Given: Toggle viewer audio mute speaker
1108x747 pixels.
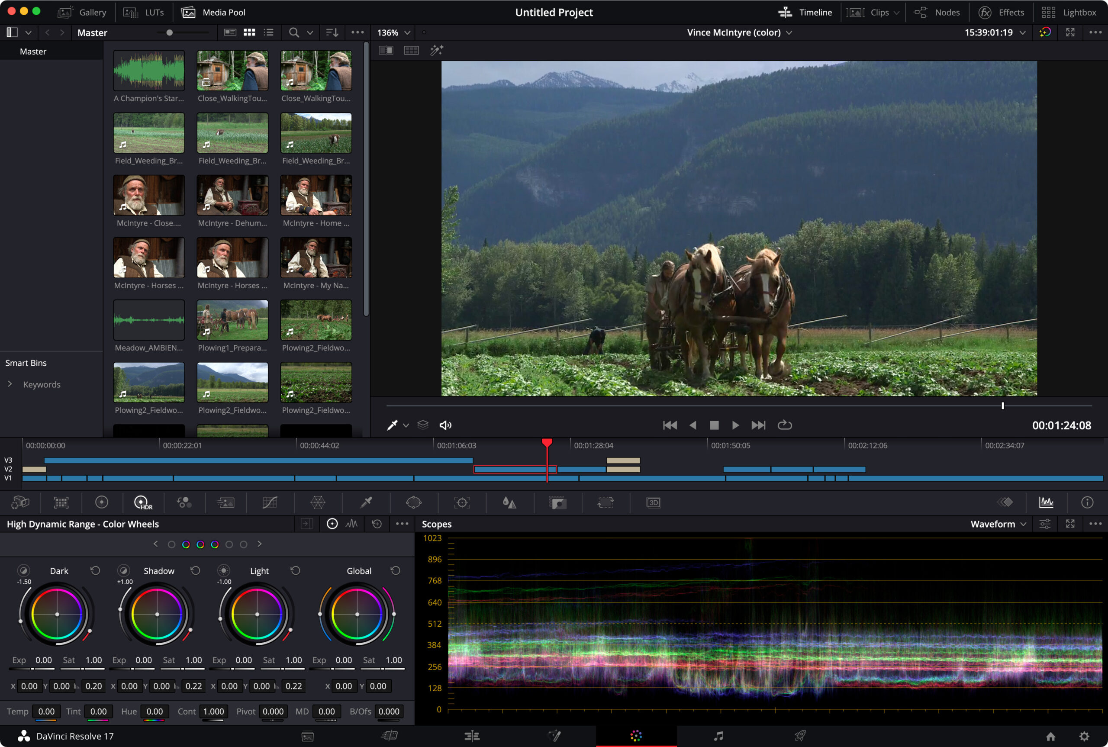Looking at the screenshot, I should click(445, 425).
